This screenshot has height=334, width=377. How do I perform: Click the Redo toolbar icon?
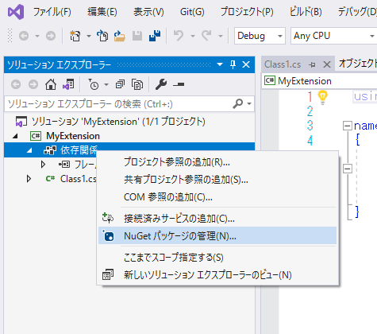[x=206, y=36]
